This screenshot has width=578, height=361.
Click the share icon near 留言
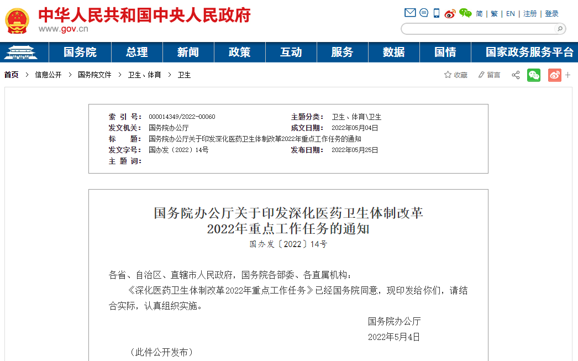pyautogui.click(x=516, y=75)
